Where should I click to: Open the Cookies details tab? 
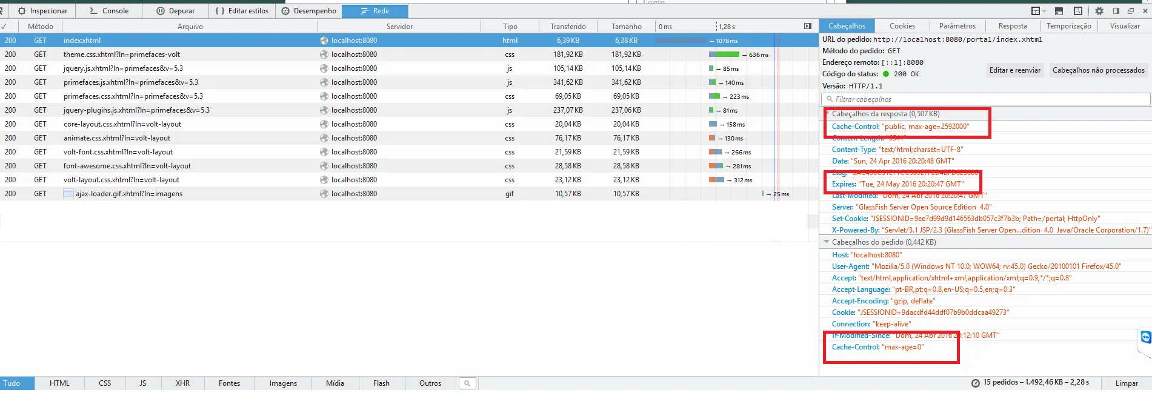(x=902, y=26)
